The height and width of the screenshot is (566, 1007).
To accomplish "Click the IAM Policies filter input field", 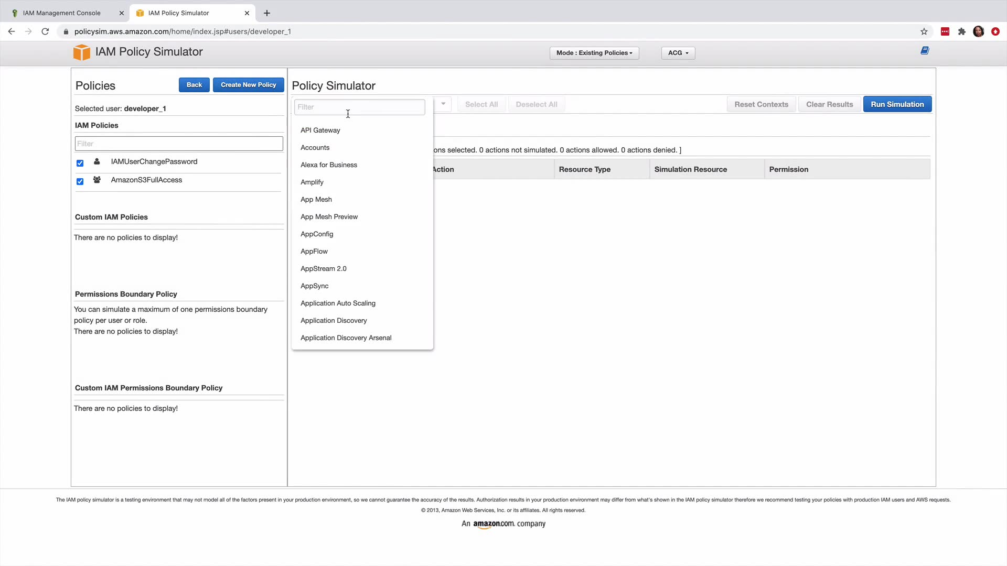I will click(x=179, y=144).
